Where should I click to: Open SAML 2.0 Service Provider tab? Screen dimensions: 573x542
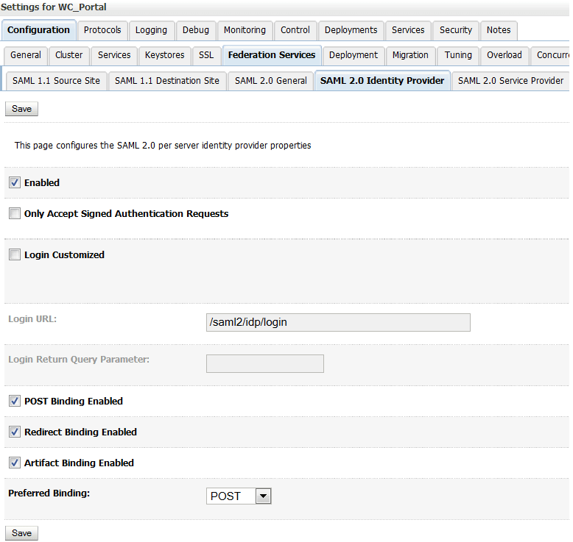point(510,81)
